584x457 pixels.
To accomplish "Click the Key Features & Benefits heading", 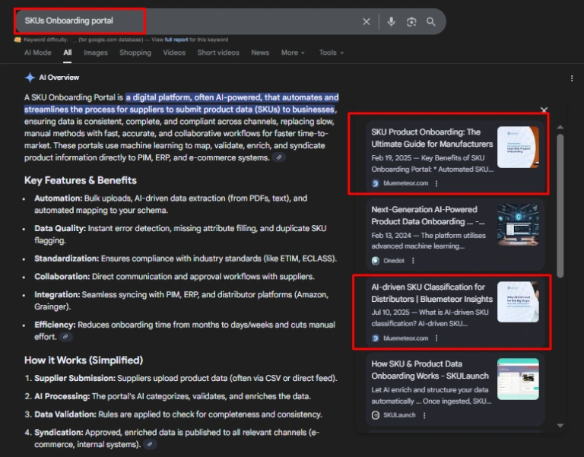I will pos(81,180).
